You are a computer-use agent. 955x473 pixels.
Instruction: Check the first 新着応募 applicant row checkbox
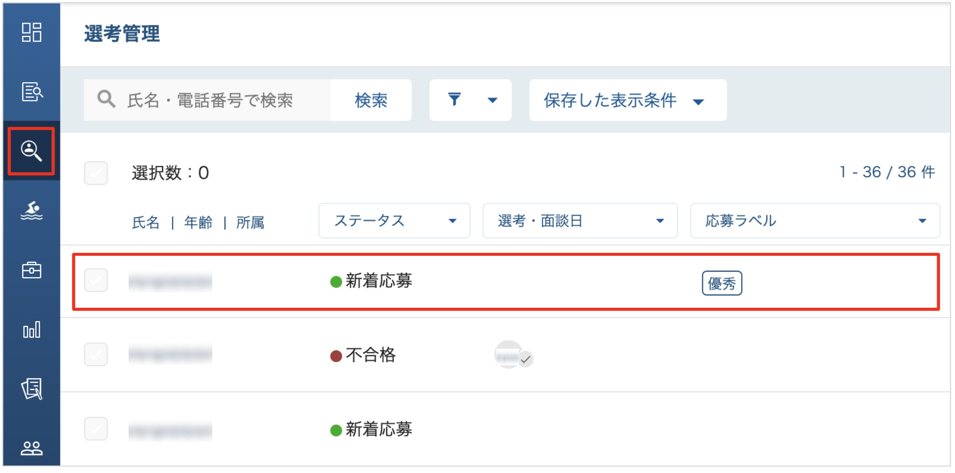[96, 281]
